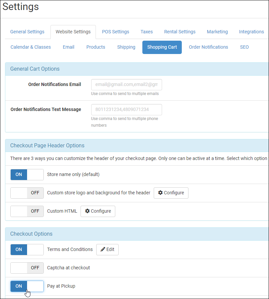Open the General Settings tab
Viewport: 269px width, 299px height.
[x=27, y=32]
